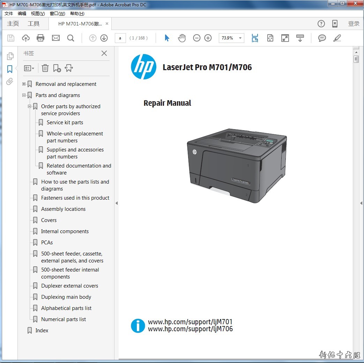364x363 pixels.
Task: Open the 视图(V) menu
Action: tap(38, 14)
